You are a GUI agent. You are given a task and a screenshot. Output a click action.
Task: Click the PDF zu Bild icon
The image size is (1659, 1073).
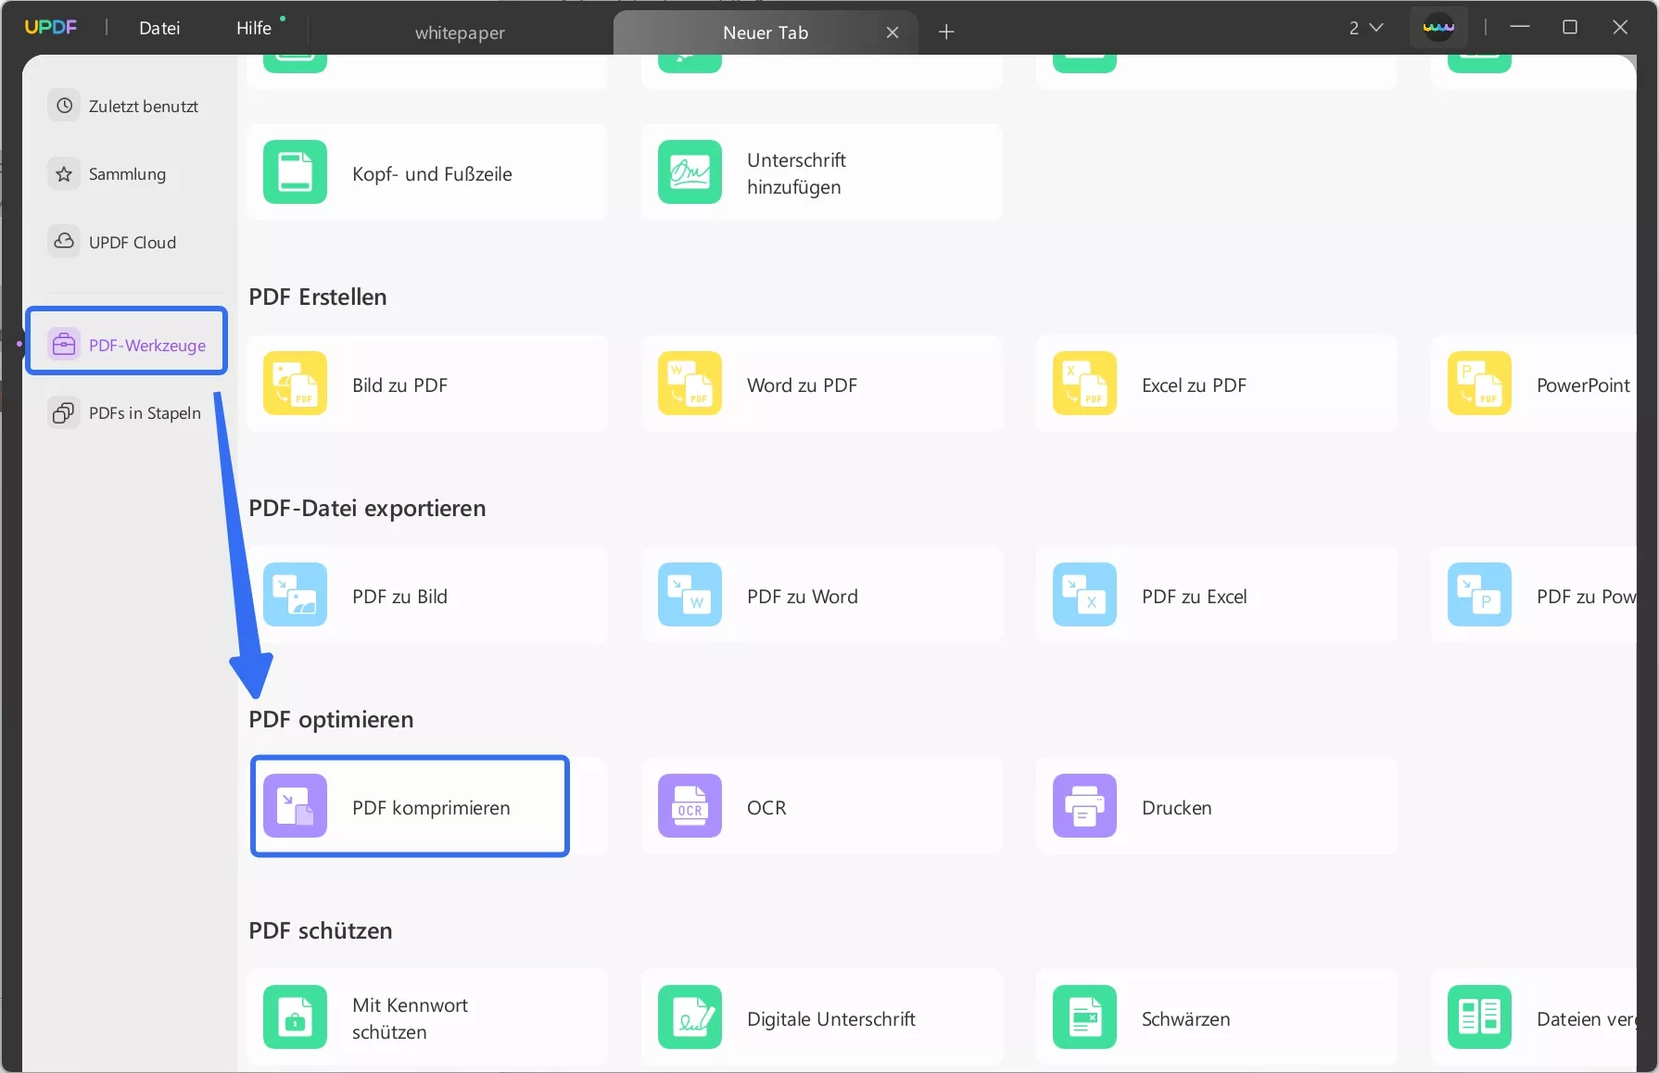click(295, 594)
